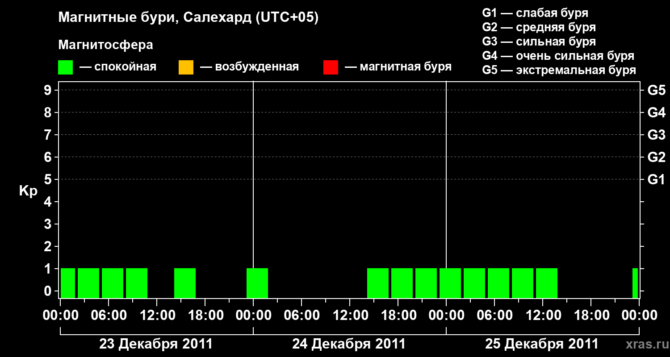Click the 'G1 — слабая буря' legend line
Viewport: 670px width, 357px height.
[x=535, y=13]
